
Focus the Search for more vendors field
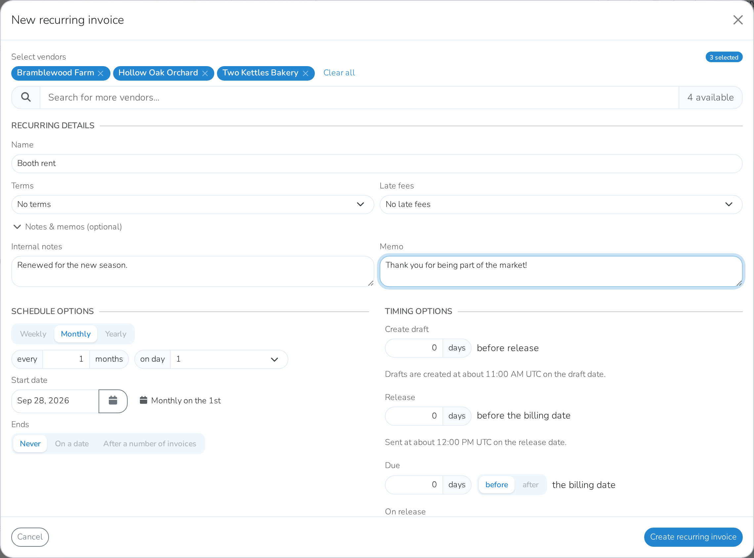pos(359,98)
